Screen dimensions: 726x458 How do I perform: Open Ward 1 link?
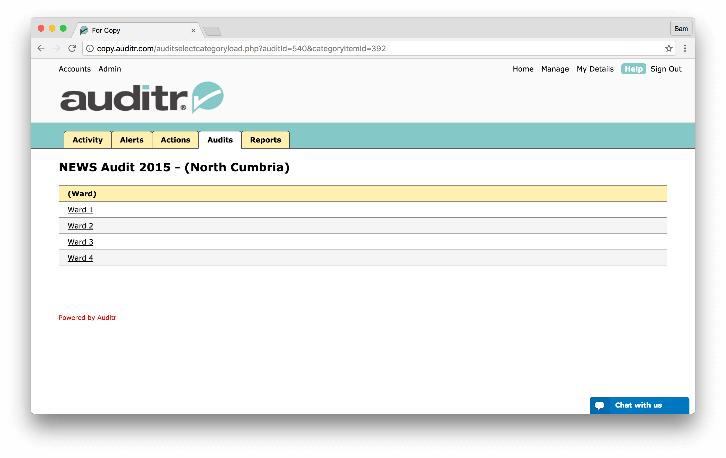(x=81, y=210)
